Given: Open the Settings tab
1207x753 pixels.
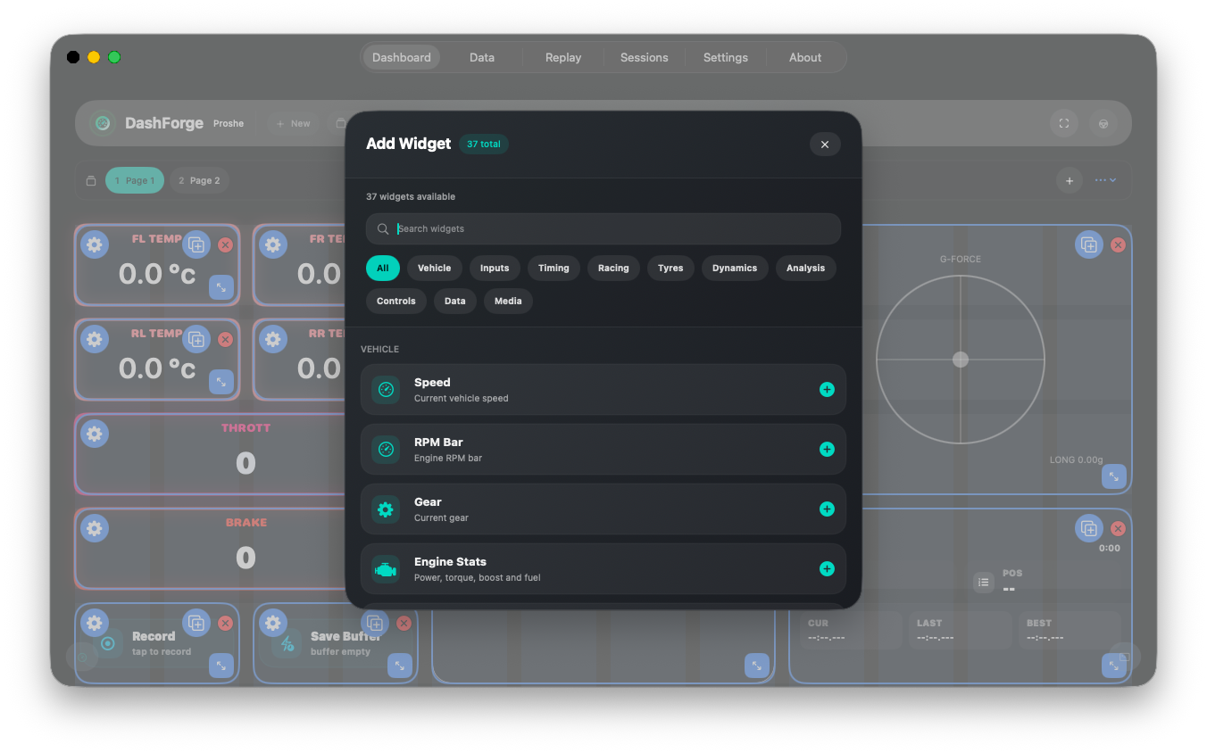Looking at the screenshot, I should [x=726, y=57].
